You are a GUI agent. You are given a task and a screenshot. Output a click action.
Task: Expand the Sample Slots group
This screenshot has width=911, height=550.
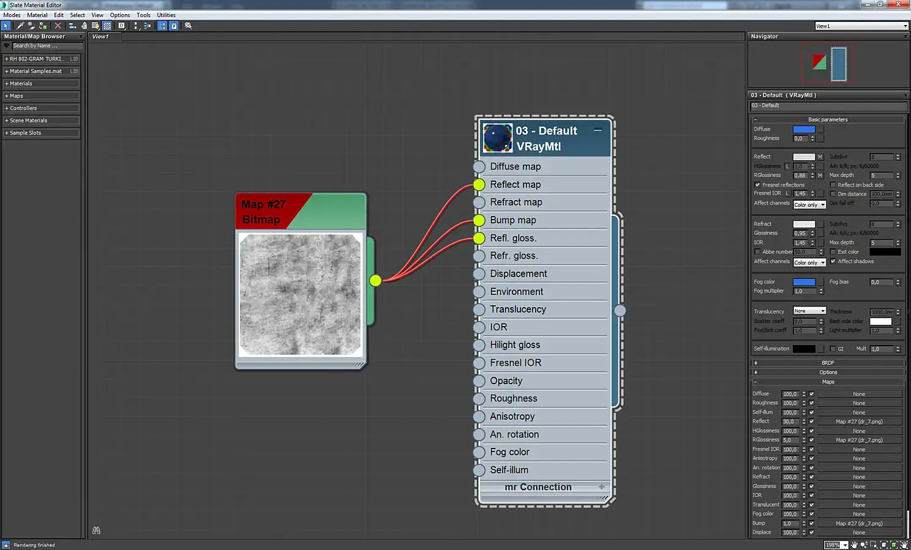tap(41, 133)
